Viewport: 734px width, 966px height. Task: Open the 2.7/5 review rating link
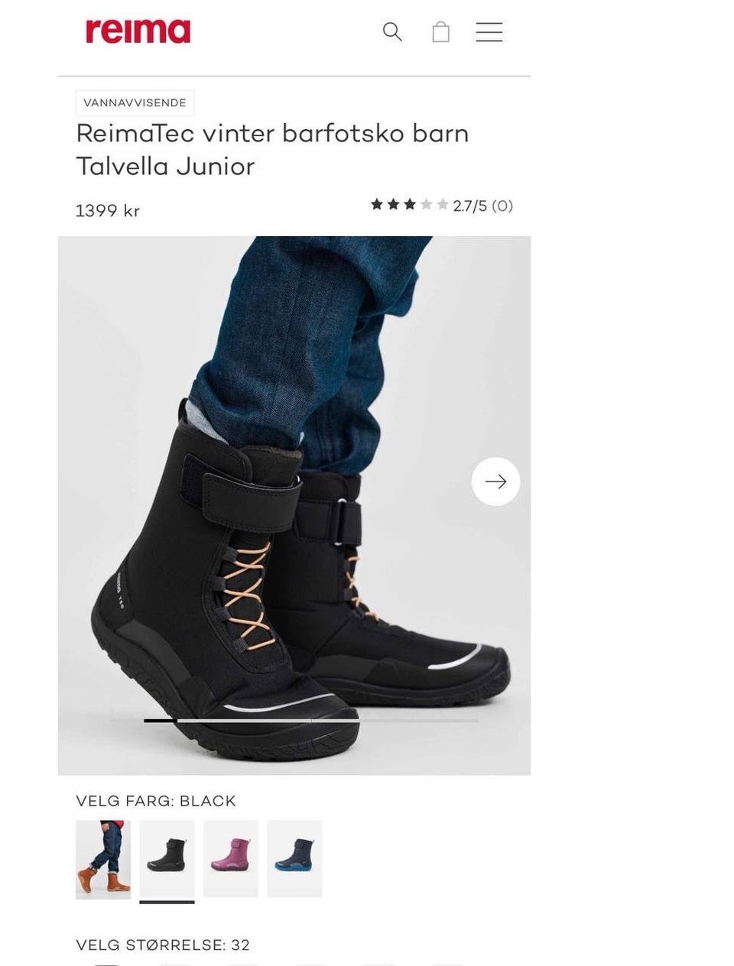tap(470, 206)
